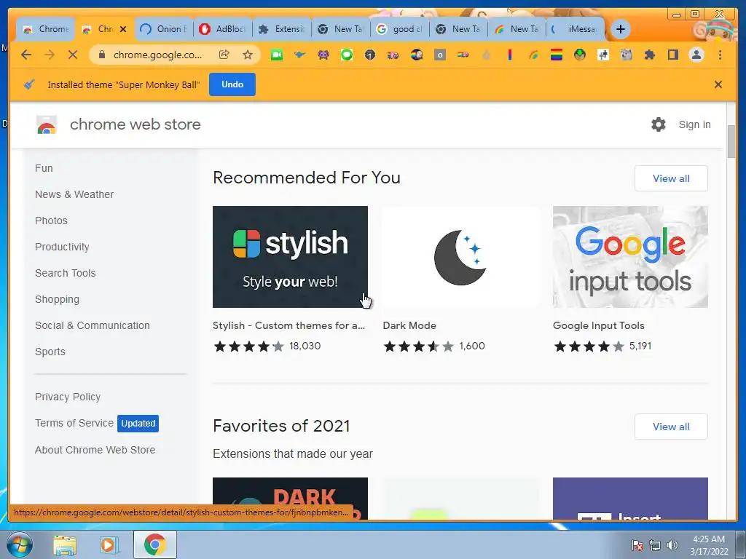The height and width of the screenshot is (559, 746).
Task: Open the Windows Start menu
Action: click(18, 544)
